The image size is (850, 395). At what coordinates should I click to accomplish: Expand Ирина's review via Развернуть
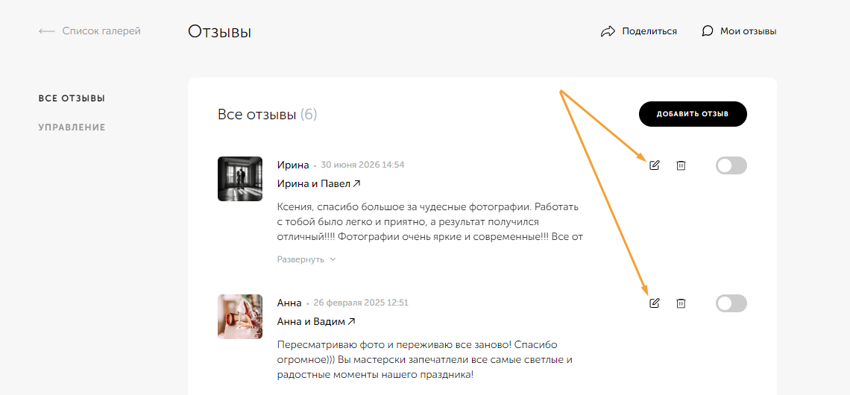(306, 259)
